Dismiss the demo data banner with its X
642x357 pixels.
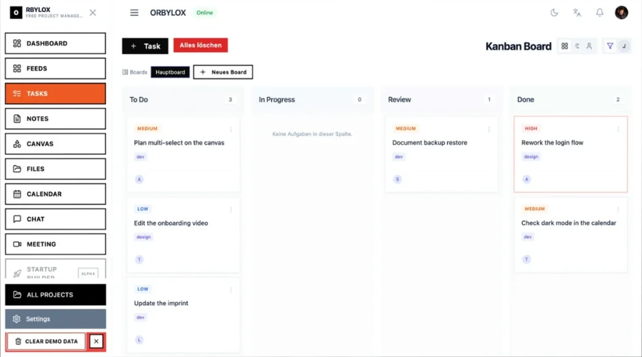point(96,341)
